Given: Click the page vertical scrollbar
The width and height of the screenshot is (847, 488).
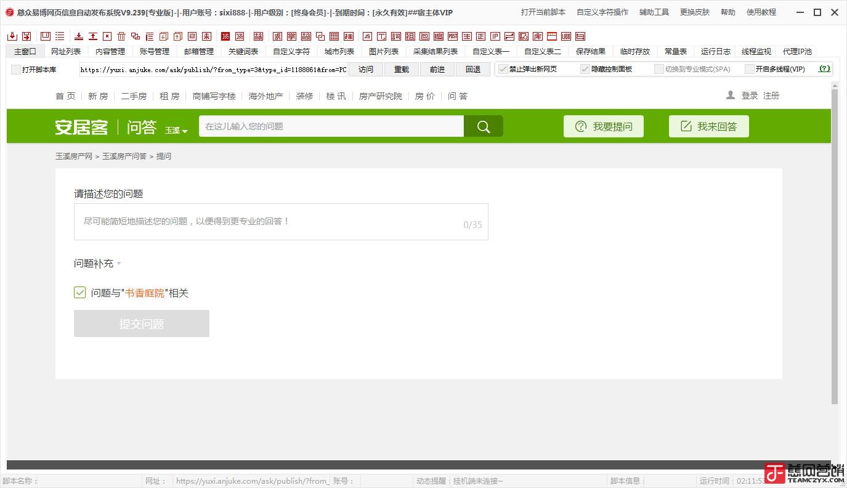Looking at the screenshot, I should point(835,246).
